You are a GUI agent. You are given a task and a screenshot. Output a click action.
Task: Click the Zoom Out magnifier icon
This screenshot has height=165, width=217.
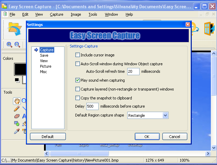(17, 45)
